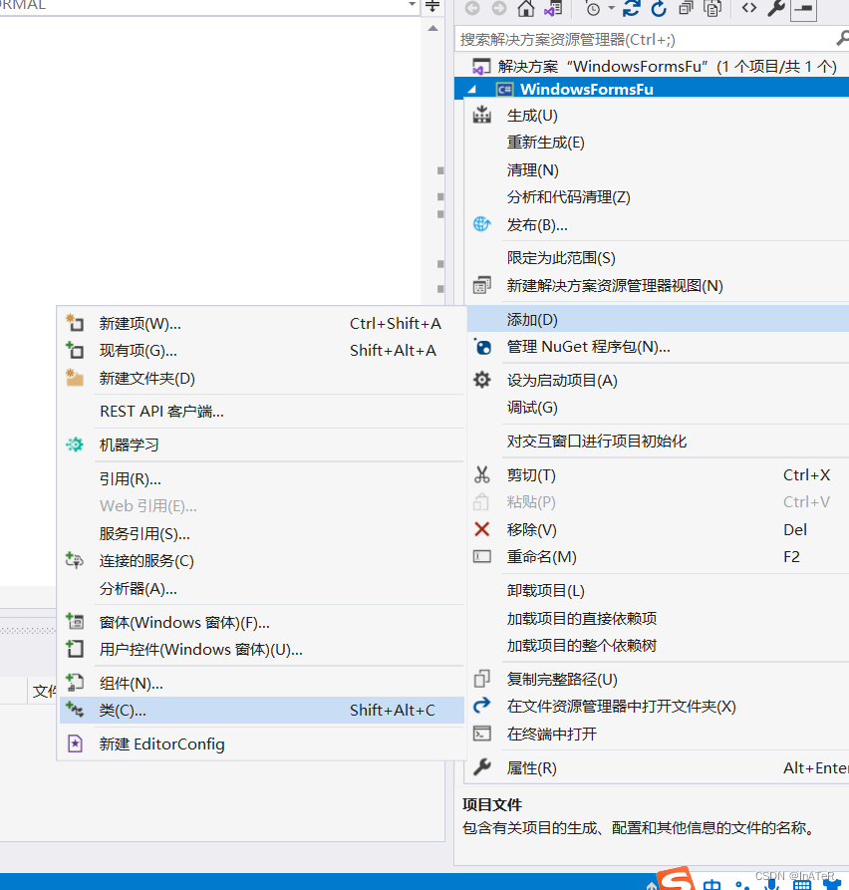Choose 清理(N) menu entry

pos(658,170)
